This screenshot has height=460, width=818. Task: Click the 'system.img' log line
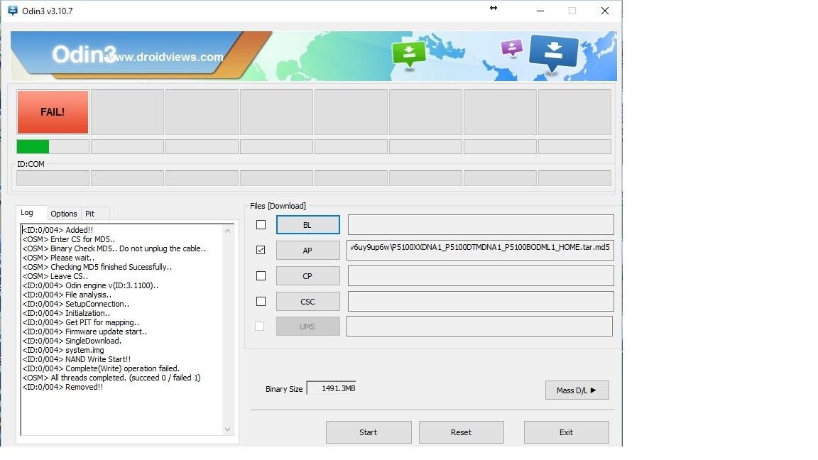click(63, 351)
